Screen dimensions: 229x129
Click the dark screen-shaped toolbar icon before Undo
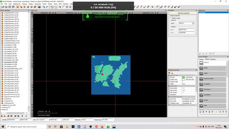coord(39,7)
